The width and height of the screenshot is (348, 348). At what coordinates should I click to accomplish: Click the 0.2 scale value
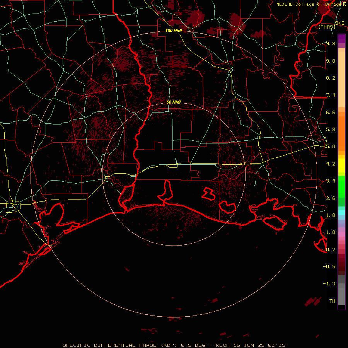[331, 250]
